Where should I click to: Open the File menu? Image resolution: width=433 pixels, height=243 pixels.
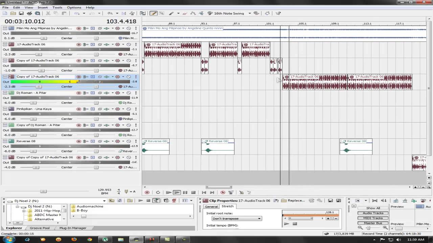tap(5, 7)
